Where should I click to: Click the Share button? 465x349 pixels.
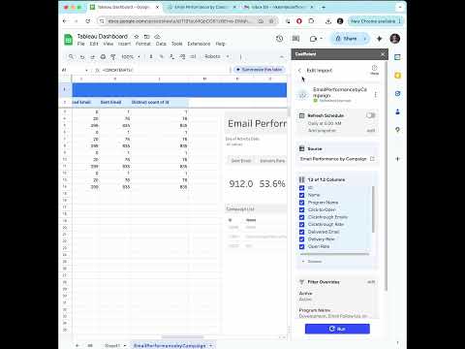tap(346, 39)
